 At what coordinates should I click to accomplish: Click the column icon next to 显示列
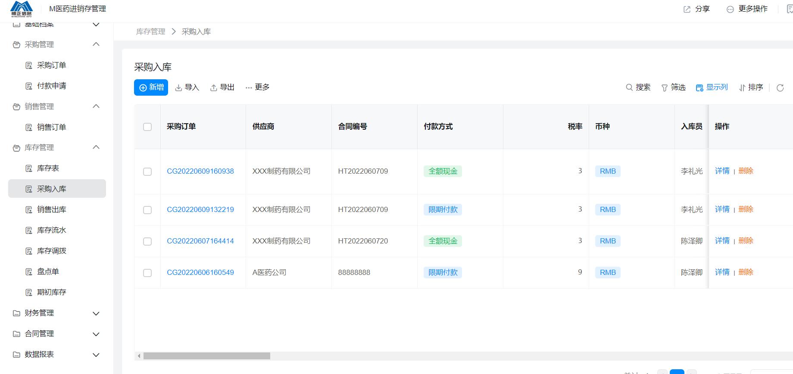(x=699, y=88)
